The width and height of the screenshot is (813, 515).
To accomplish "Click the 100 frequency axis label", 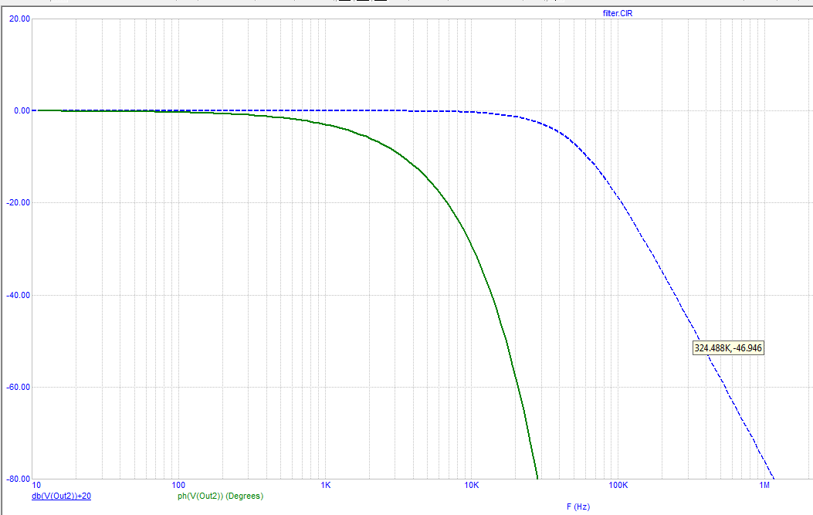I will click(x=178, y=486).
